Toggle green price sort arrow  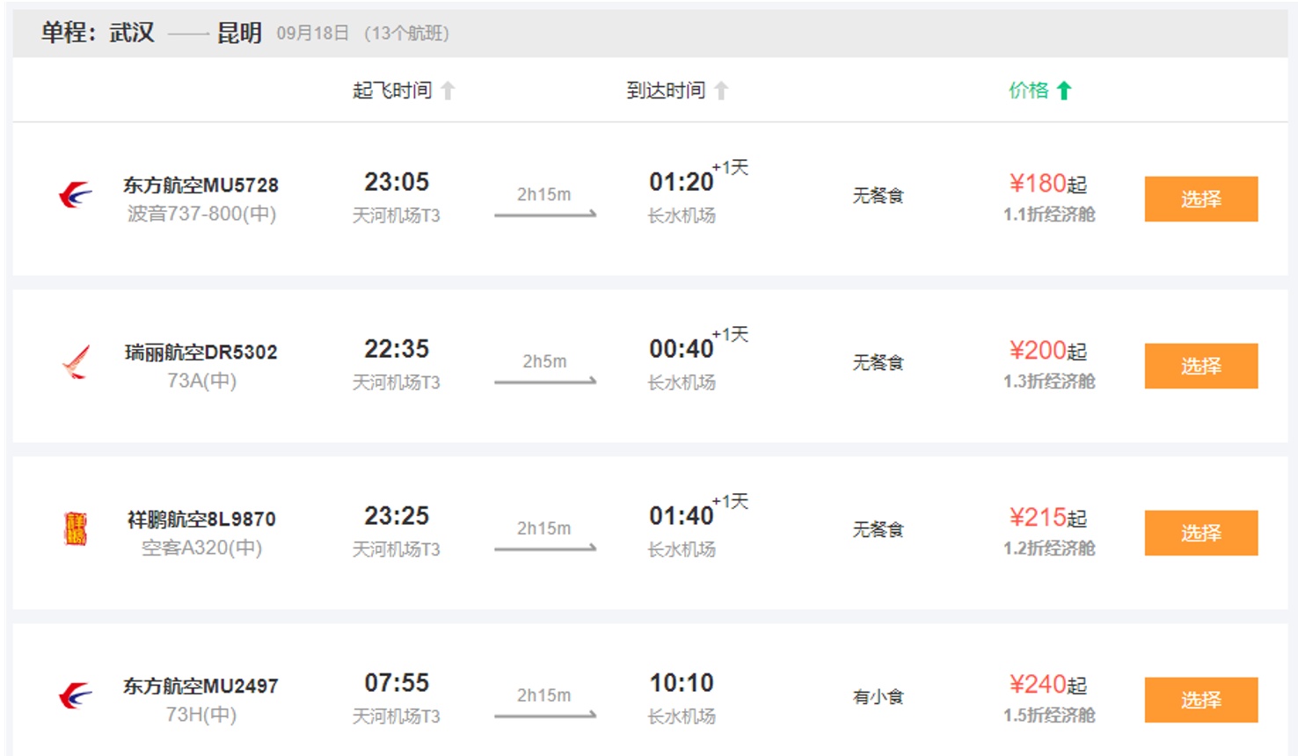coord(1064,91)
